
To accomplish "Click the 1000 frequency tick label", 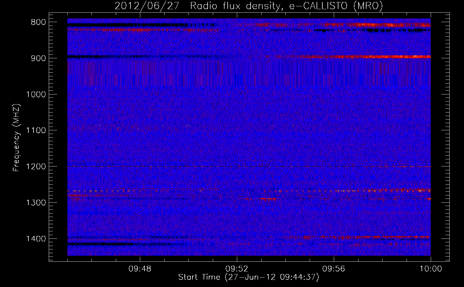I will [x=36, y=94].
